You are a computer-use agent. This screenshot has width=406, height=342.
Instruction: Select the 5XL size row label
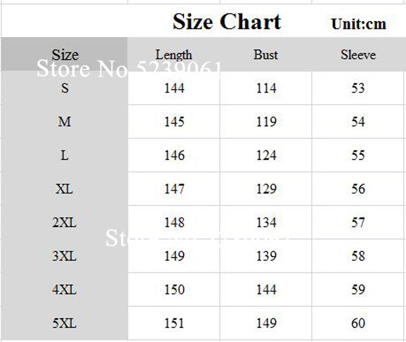pyautogui.click(x=64, y=323)
